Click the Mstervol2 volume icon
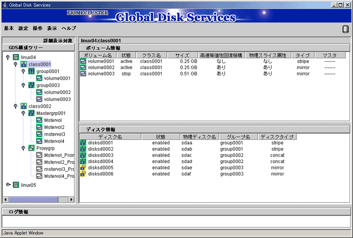 click(x=39, y=127)
